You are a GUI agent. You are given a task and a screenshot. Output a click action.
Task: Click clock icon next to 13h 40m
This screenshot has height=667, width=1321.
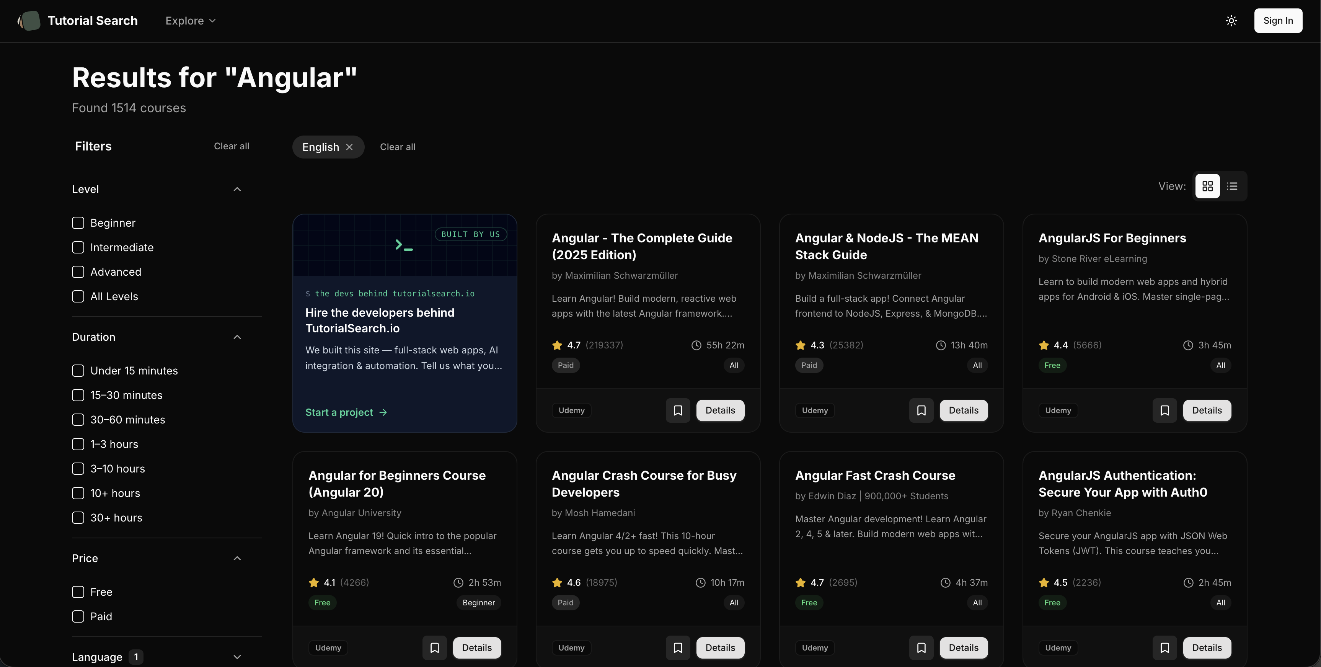coord(941,345)
